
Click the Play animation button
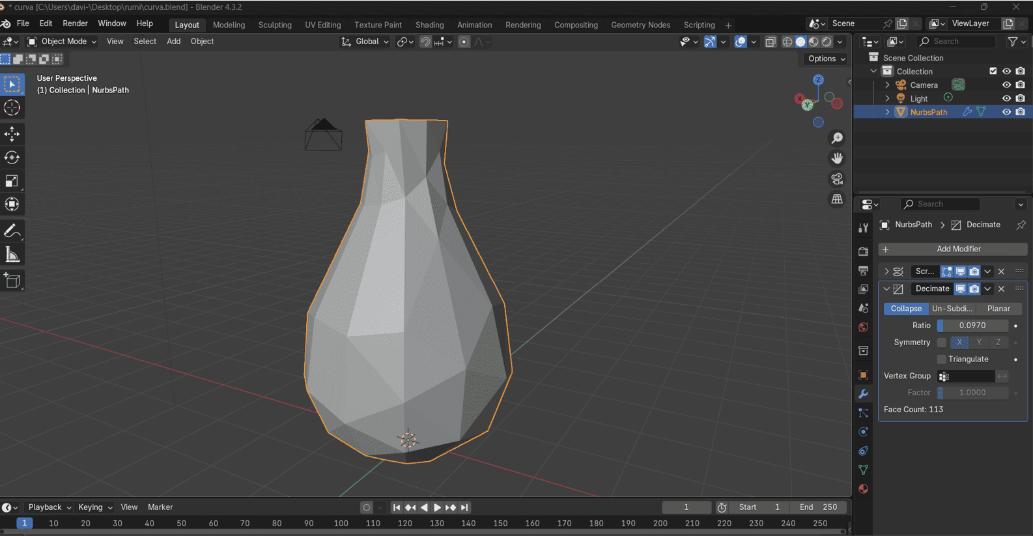pyautogui.click(x=437, y=507)
